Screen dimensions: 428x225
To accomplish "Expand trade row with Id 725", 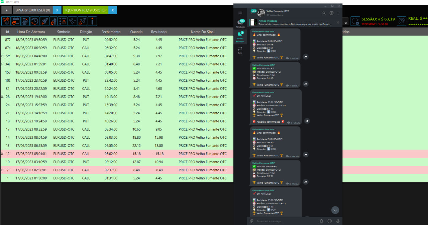I will click(x=2, y=56).
